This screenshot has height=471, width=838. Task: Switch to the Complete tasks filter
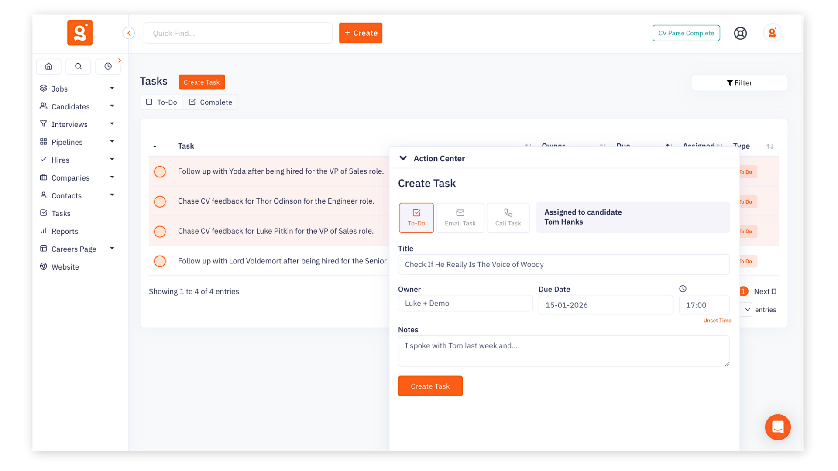[210, 102]
